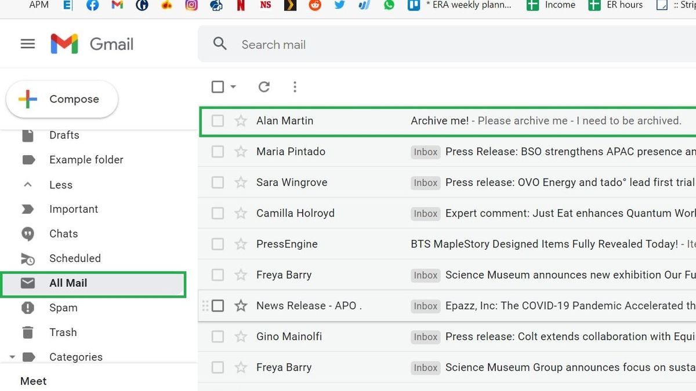Open the WhatsApp bookmark
Screen dimensions: 696x391
point(389,5)
